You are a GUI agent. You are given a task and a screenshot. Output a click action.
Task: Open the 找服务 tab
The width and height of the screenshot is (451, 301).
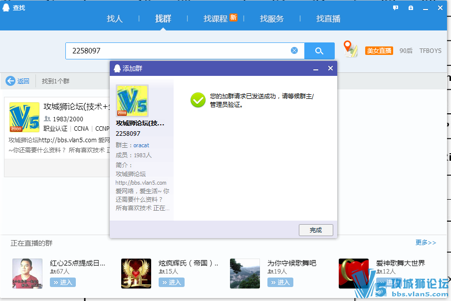(x=272, y=19)
